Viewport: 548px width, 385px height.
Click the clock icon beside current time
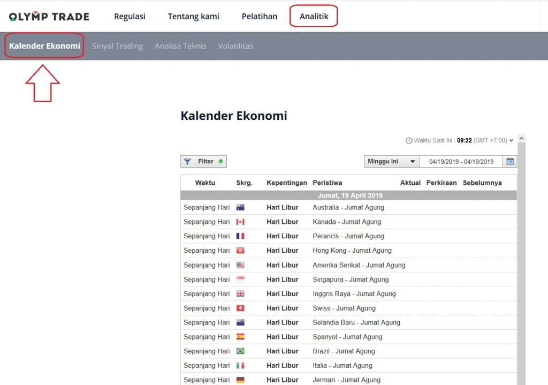(409, 141)
